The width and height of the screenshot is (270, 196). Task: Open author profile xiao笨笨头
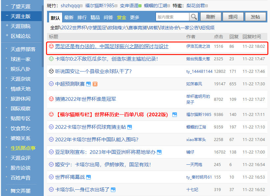coord(196,139)
